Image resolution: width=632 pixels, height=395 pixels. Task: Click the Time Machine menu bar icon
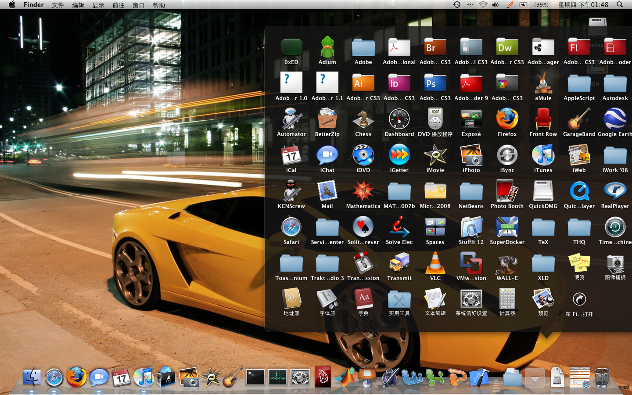(x=457, y=4)
